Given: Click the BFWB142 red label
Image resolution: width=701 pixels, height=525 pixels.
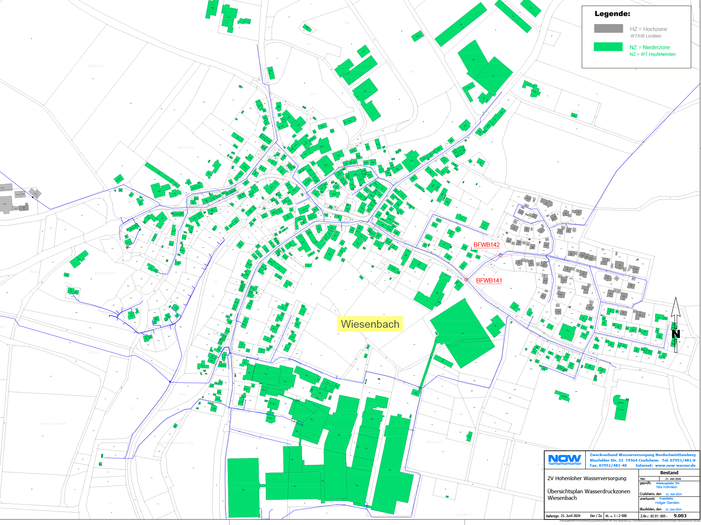Looking at the screenshot, I should tap(486, 245).
